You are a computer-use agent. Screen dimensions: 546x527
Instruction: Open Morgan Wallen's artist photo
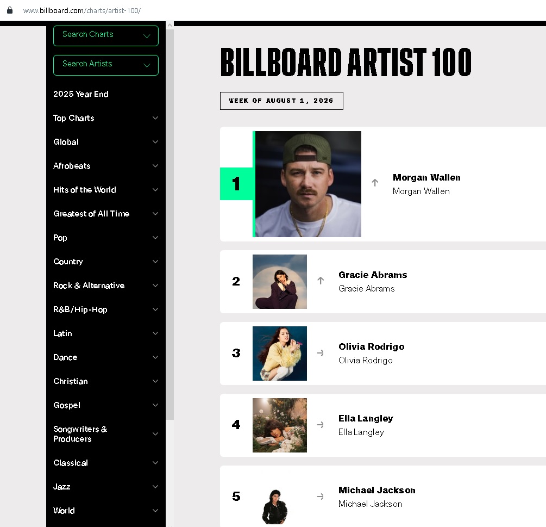click(308, 184)
